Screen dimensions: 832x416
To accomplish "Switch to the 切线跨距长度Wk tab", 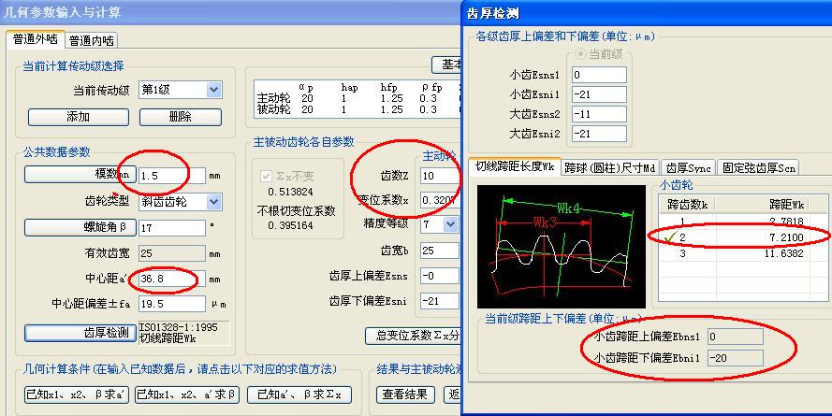I will coord(514,166).
